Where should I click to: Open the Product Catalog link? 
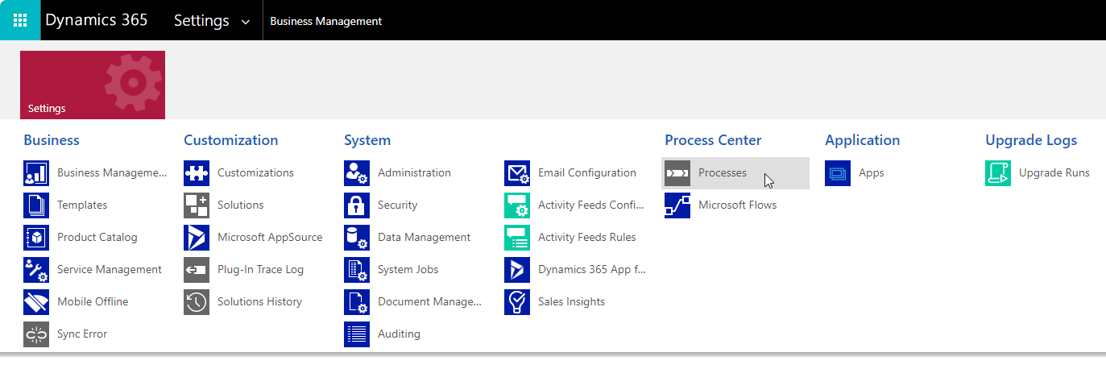pos(97,237)
